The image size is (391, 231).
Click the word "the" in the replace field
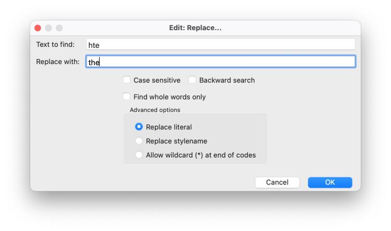click(x=94, y=63)
